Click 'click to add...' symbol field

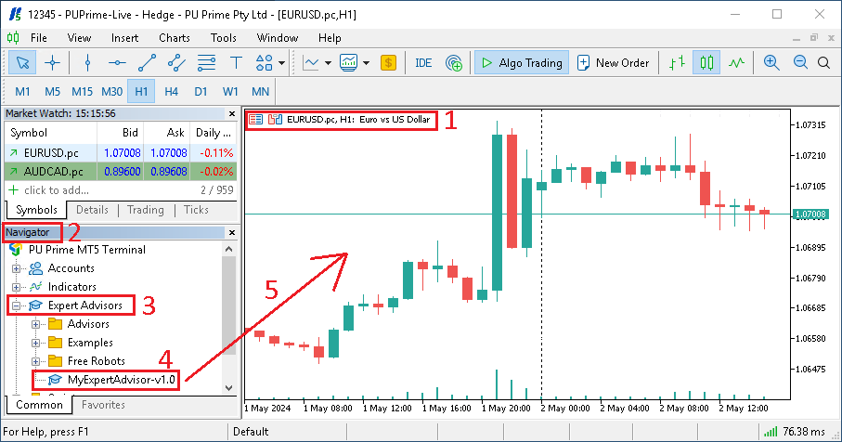pos(57,190)
